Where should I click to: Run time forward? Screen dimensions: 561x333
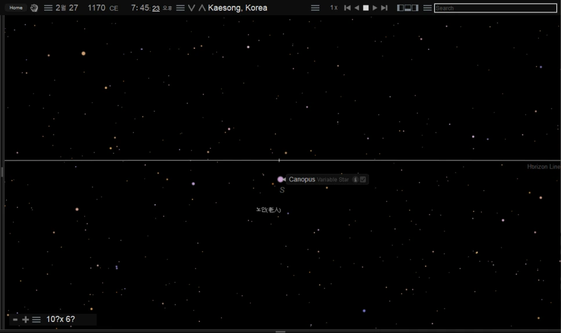375,8
